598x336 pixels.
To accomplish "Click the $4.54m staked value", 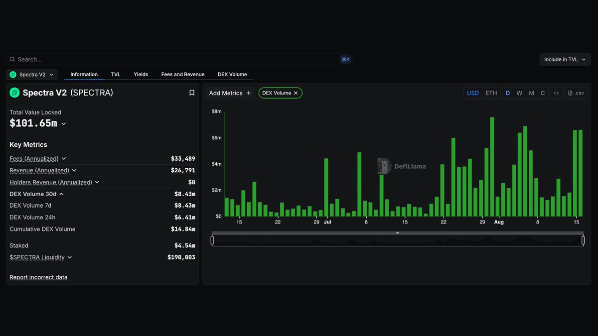I will point(184,245).
